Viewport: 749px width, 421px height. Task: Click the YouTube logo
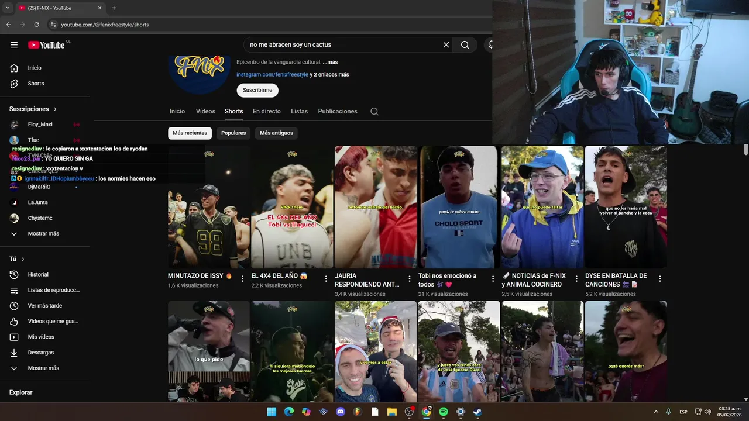coord(46,45)
